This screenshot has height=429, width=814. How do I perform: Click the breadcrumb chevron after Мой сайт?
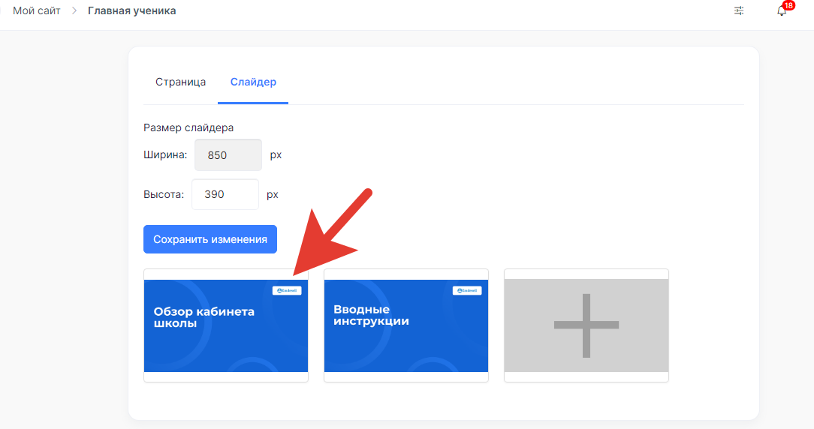click(74, 11)
